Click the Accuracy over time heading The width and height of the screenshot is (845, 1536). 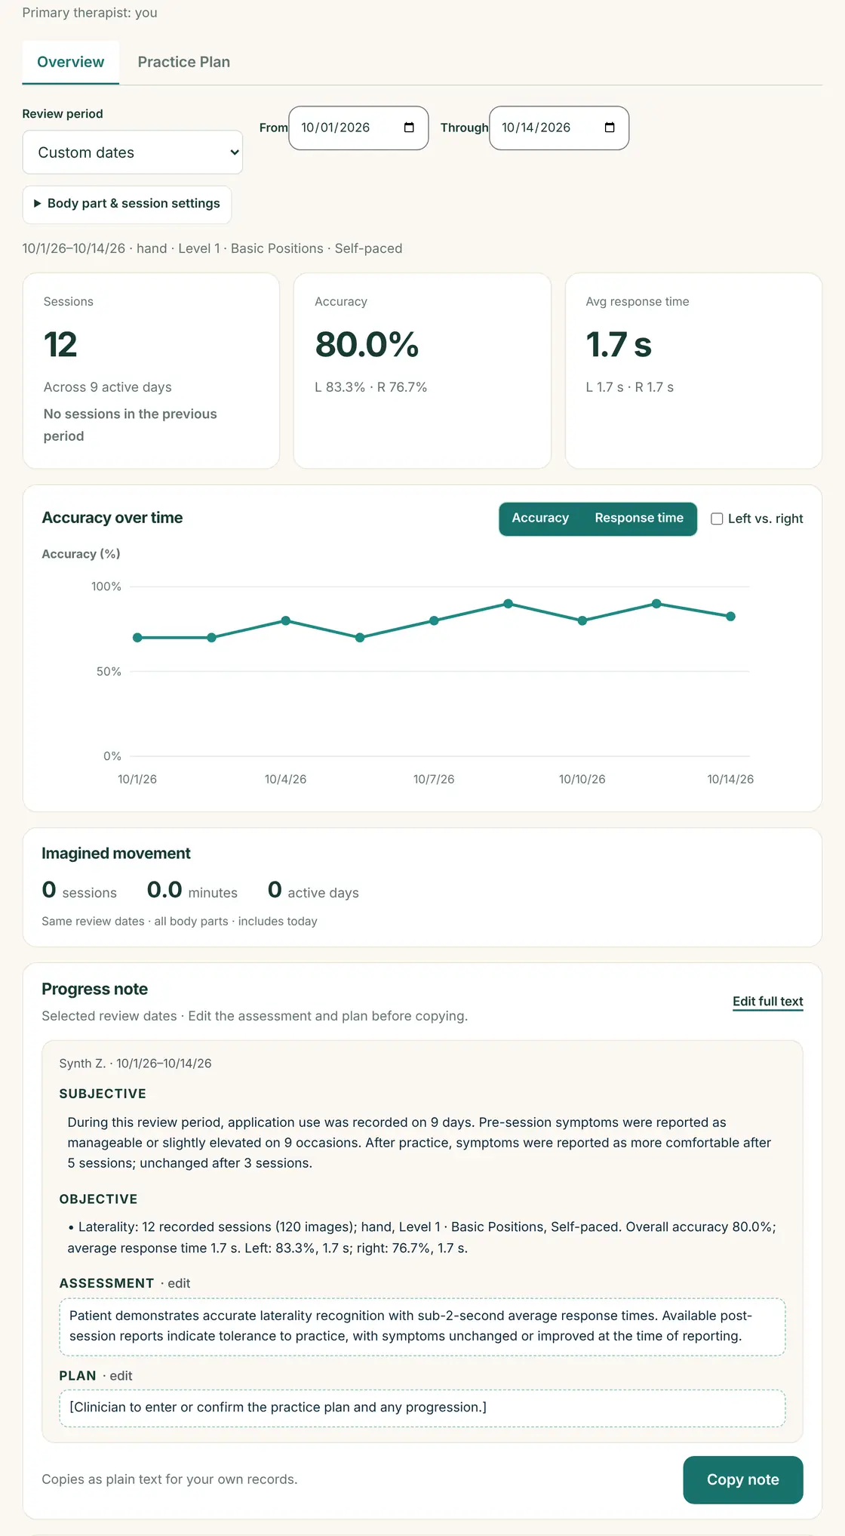[x=112, y=518]
